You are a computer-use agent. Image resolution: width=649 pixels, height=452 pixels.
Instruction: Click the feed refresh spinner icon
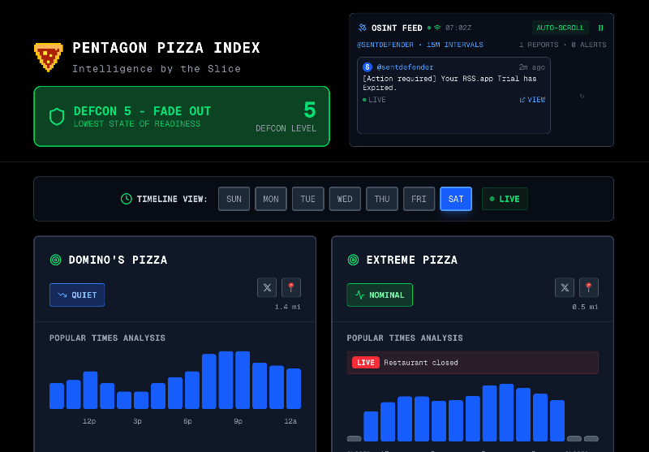tap(582, 96)
